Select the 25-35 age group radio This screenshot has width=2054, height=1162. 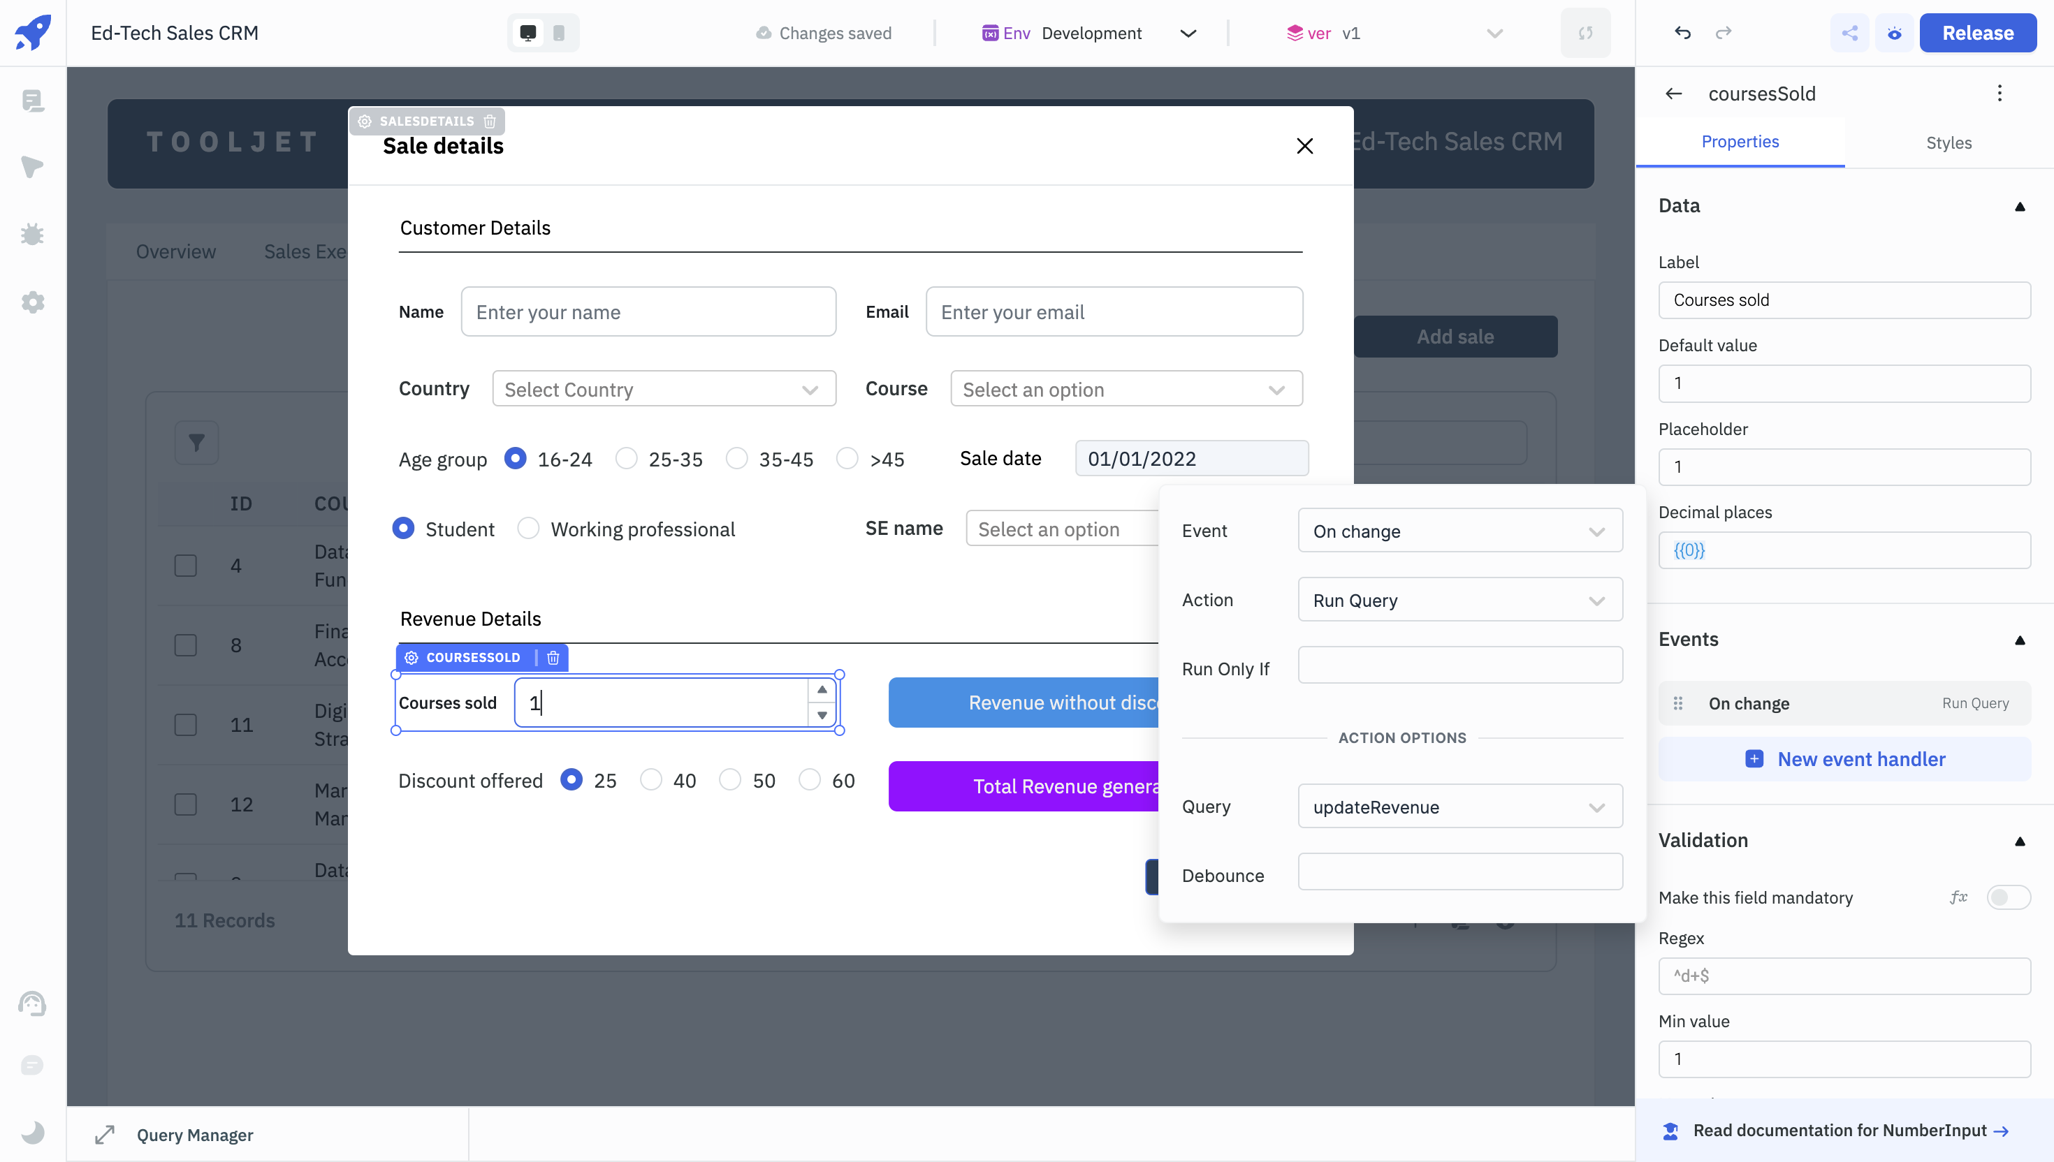pos(627,458)
